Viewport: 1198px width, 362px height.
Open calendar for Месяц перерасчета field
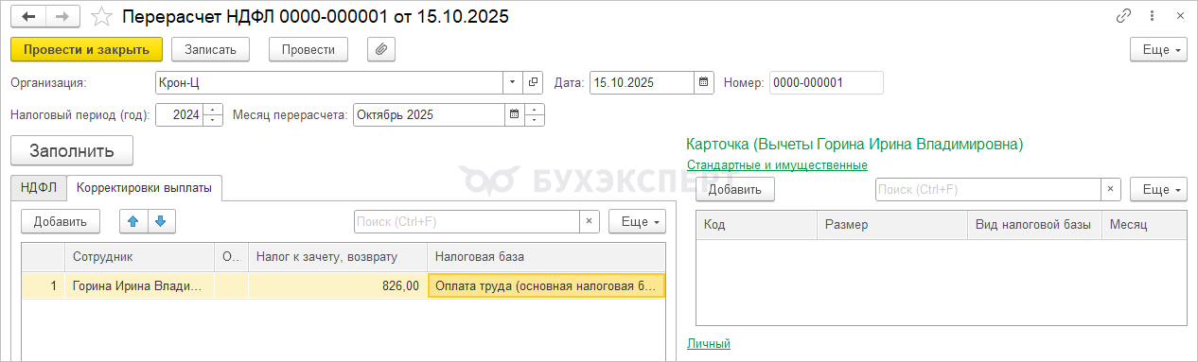(x=514, y=115)
